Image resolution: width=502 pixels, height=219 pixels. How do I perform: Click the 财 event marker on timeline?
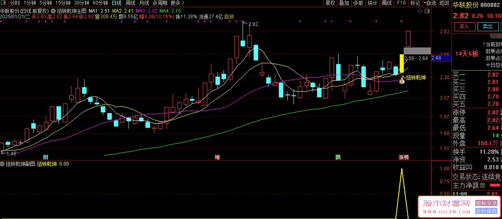point(45,157)
